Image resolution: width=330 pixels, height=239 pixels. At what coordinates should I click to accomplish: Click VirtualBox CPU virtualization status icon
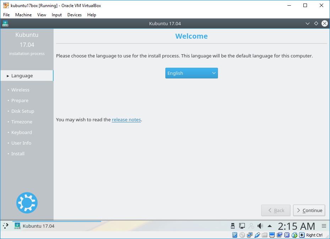point(287,235)
